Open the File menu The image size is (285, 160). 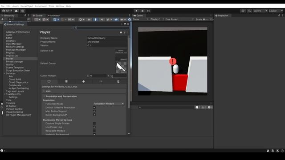point(3,6)
